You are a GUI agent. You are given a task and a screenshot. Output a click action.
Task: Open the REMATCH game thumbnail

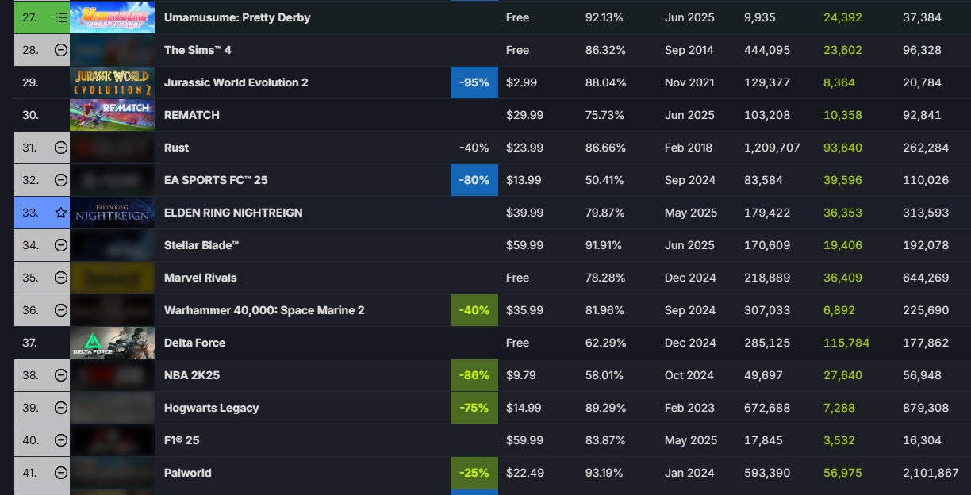[x=112, y=115]
